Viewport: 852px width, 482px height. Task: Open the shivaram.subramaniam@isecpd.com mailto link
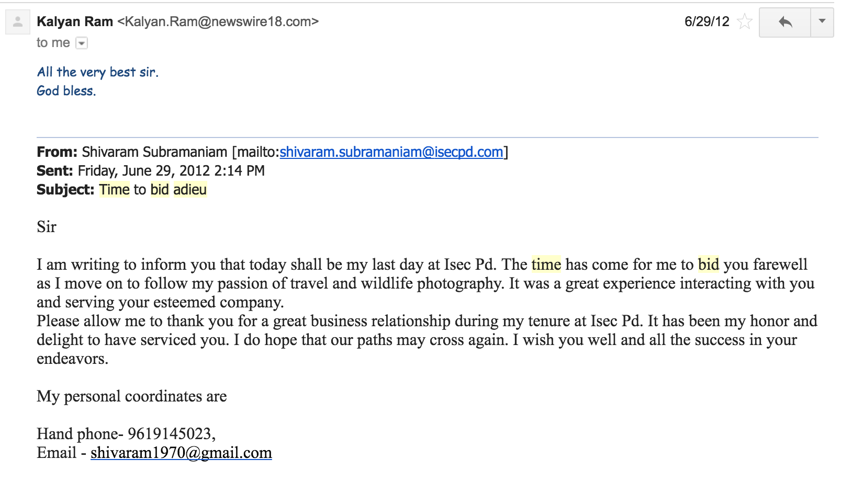(x=391, y=152)
